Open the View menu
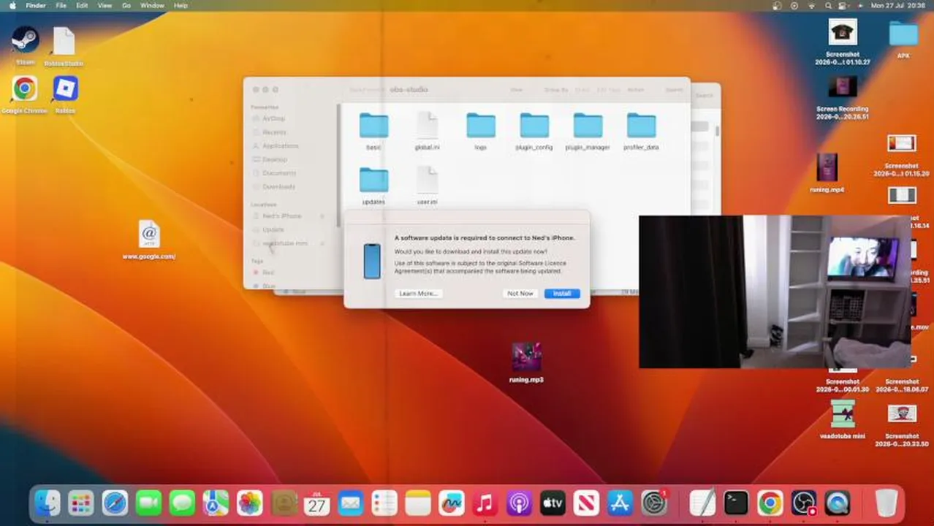934x526 pixels. tap(105, 5)
